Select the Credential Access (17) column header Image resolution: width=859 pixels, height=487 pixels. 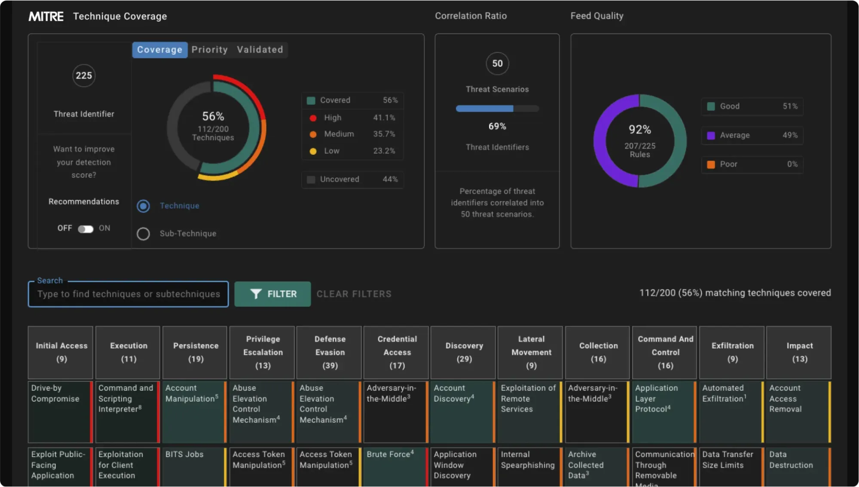coord(396,353)
